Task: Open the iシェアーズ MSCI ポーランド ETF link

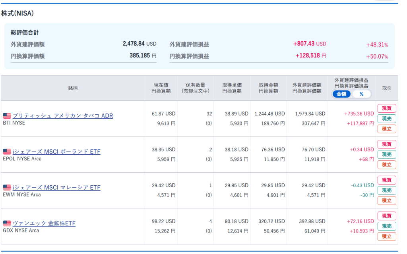Action: coord(56,152)
